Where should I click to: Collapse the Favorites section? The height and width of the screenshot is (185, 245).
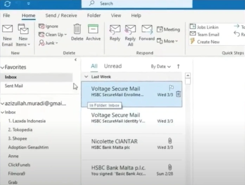click(x=2, y=67)
